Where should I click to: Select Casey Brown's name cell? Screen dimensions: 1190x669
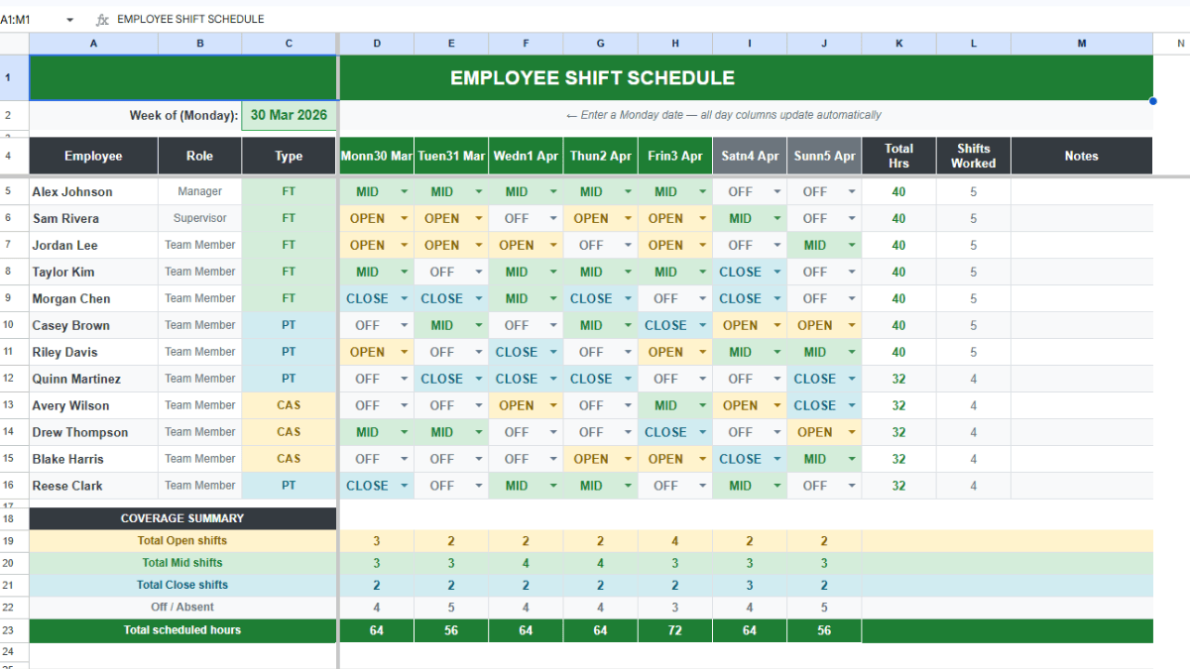coord(92,324)
